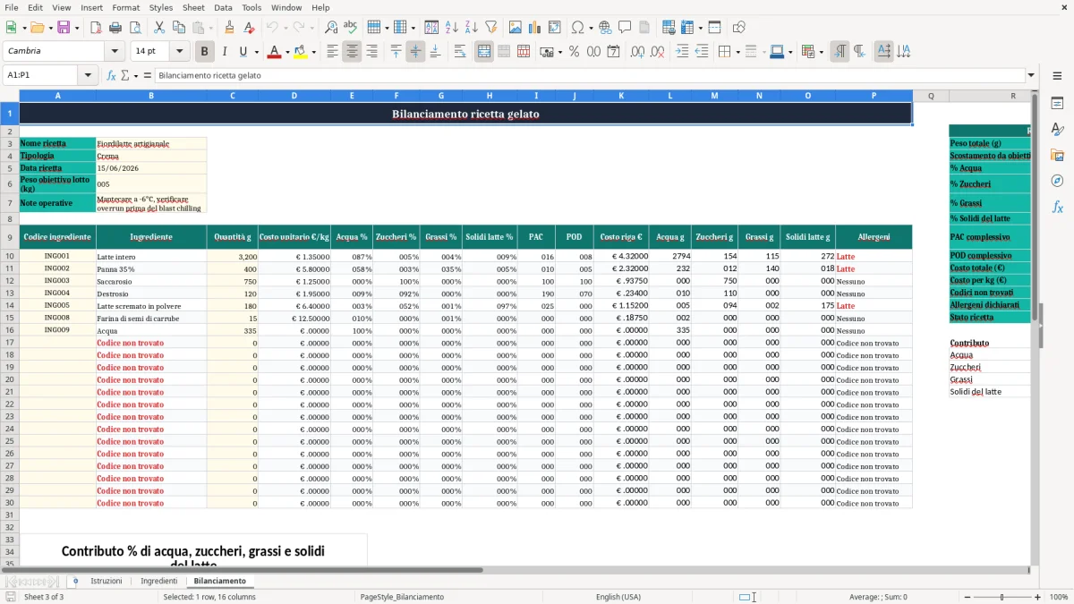Click the Cut scissors icon
The width and height of the screenshot is (1074, 604).
click(x=158, y=28)
